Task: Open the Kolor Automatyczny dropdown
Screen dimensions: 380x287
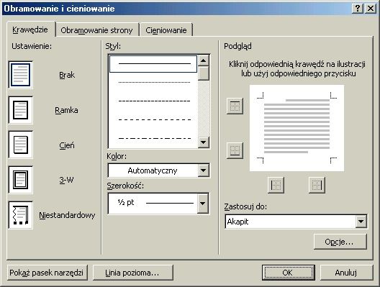Action: tap(203, 170)
